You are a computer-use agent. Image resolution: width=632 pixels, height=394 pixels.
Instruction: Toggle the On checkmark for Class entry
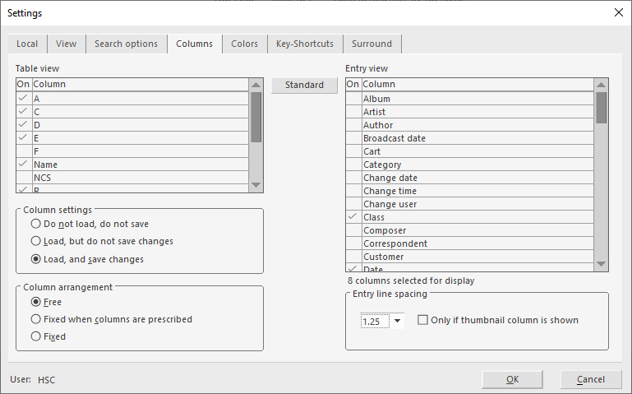(x=353, y=217)
